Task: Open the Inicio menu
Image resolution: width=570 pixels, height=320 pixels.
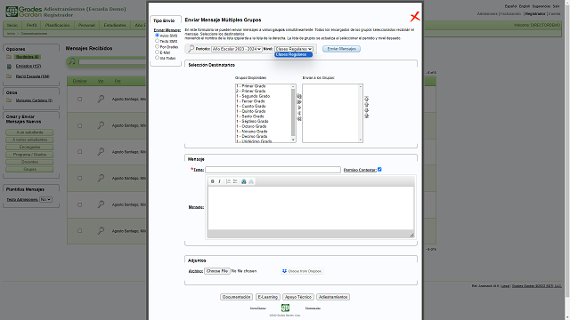Action: [12, 26]
